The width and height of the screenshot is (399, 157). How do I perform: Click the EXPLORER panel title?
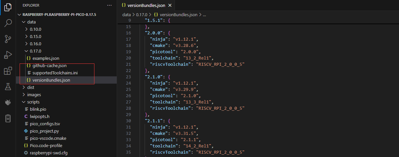(x=31, y=5)
